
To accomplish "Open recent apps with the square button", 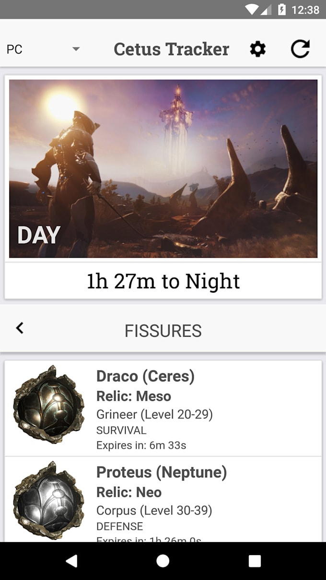I will tap(255, 561).
